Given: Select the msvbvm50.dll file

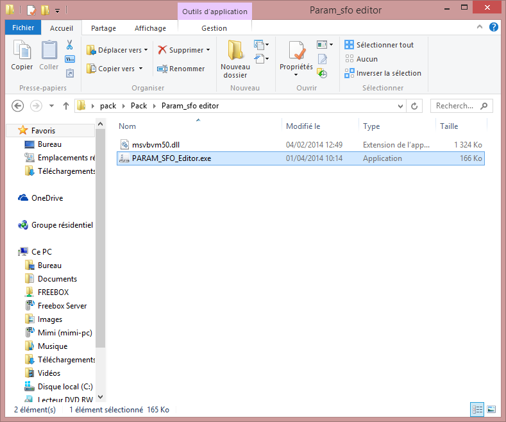Looking at the screenshot, I should (300, 145).
